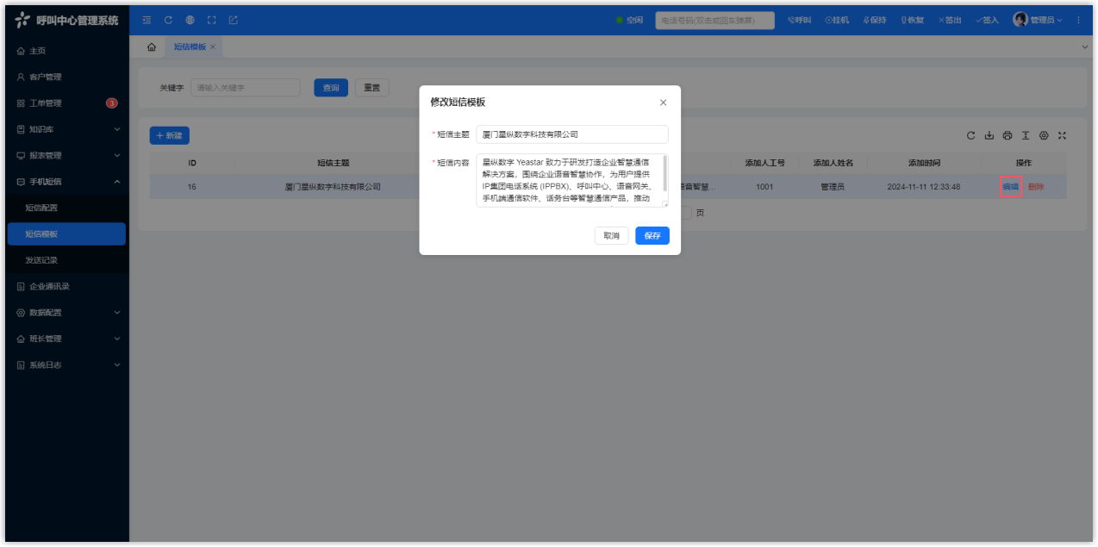The height and width of the screenshot is (547, 1098).
Task: Open the 管理员 user dropdown
Action: [1037, 20]
